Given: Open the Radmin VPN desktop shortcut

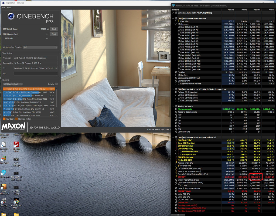Looking at the screenshot, I should click(4, 174).
